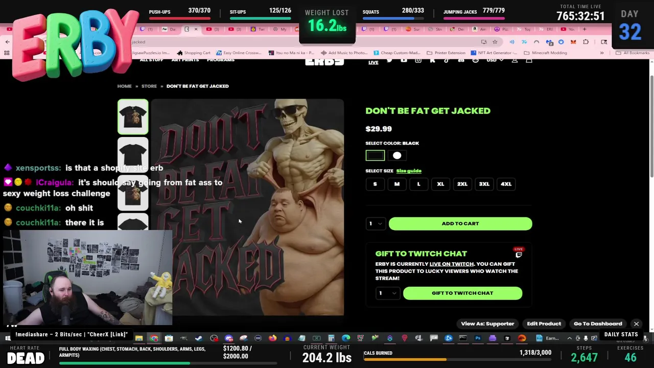654x368 pixels.
Task: Select size 3XL
Action: click(x=484, y=184)
